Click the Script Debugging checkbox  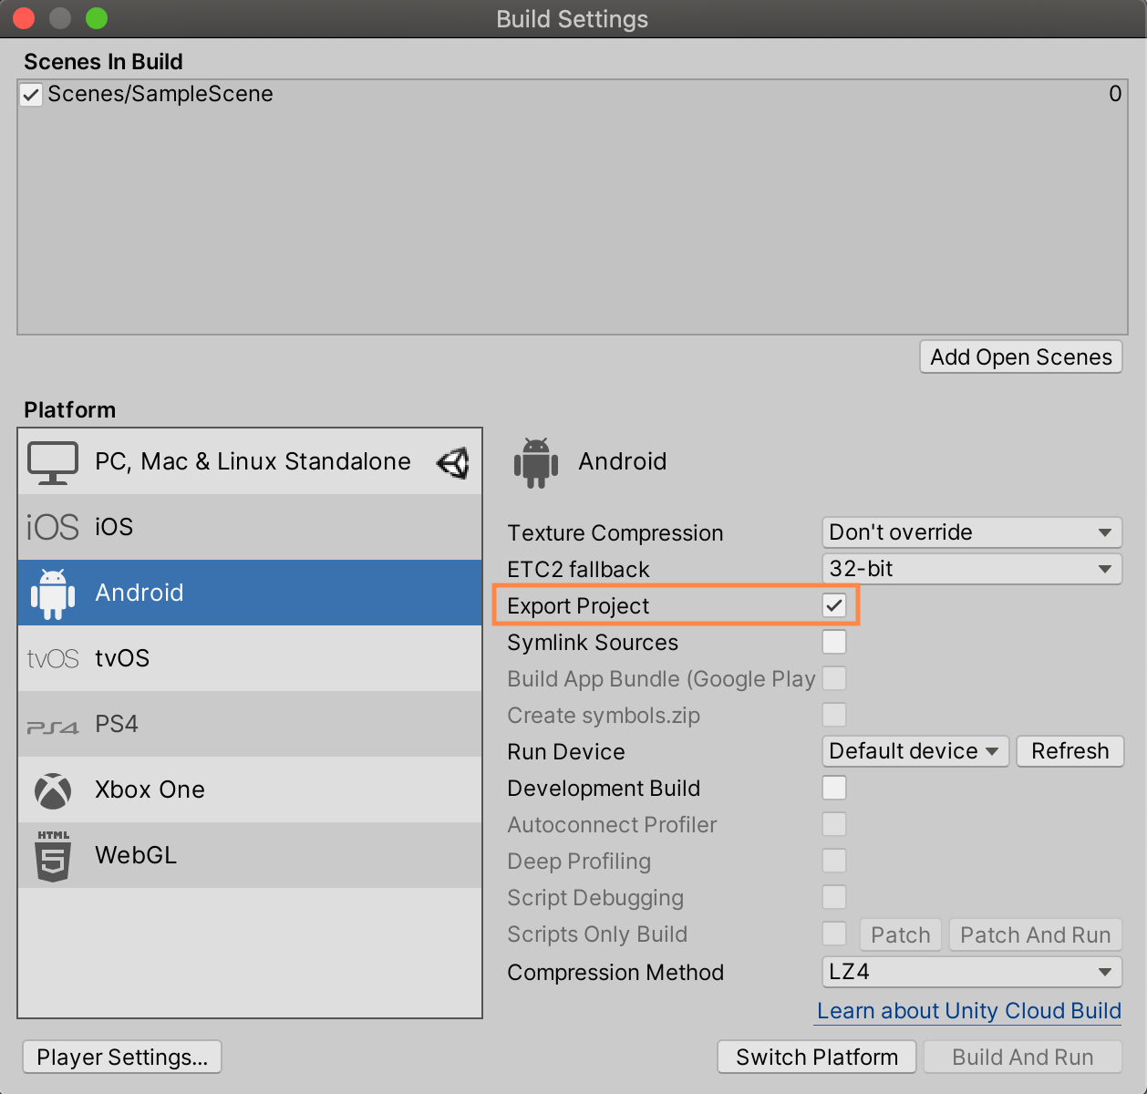[x=834, y=897]
